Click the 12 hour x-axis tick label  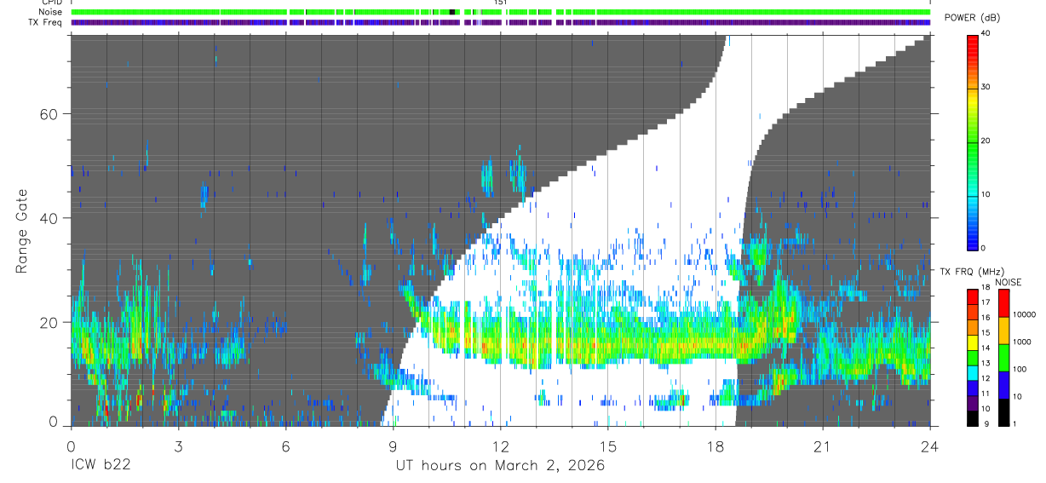pyautogui.click(x=500, y=446)
